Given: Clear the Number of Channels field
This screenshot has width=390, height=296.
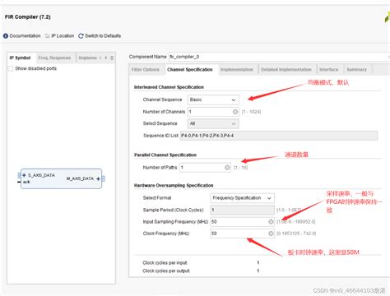Looking at the screenshot, I should point(235,112).
